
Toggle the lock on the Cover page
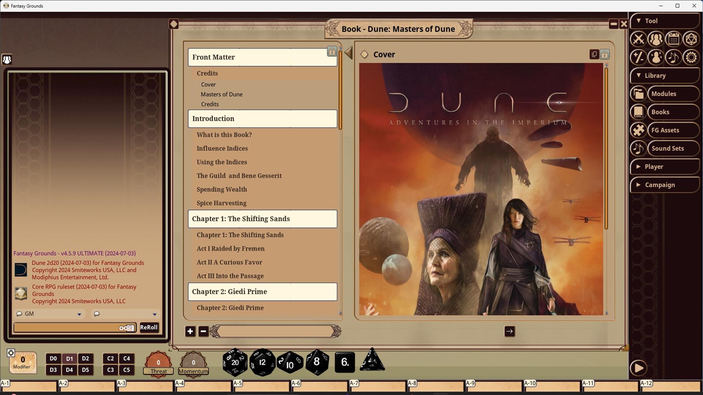click(x=605, y=54)
